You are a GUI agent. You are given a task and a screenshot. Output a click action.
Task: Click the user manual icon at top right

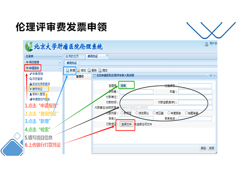tap(207, 44)
